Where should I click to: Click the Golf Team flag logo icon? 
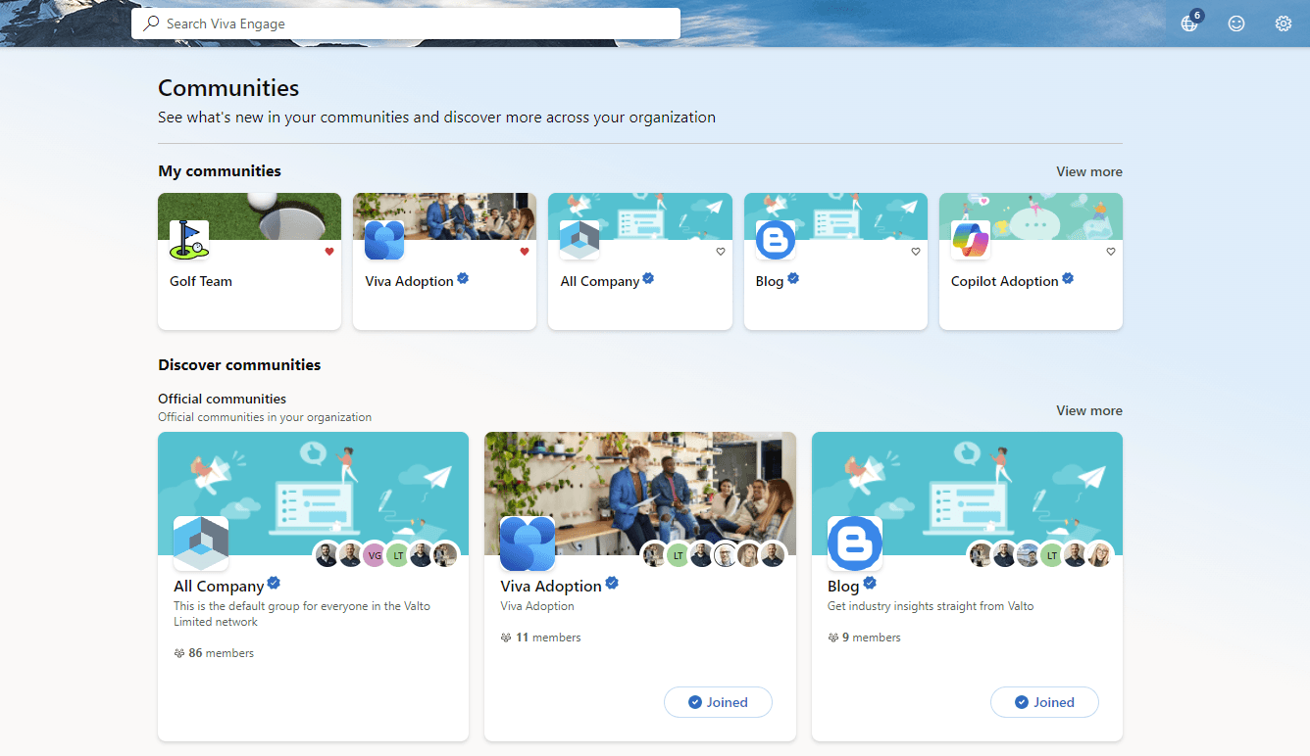[x=189, y=240]
